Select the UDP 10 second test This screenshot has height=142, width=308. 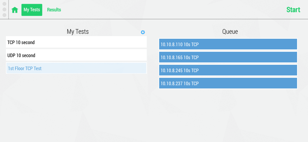click(x=76, y=55)
